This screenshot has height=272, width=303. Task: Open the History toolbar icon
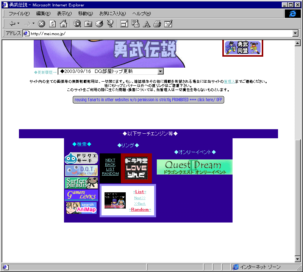99,24
